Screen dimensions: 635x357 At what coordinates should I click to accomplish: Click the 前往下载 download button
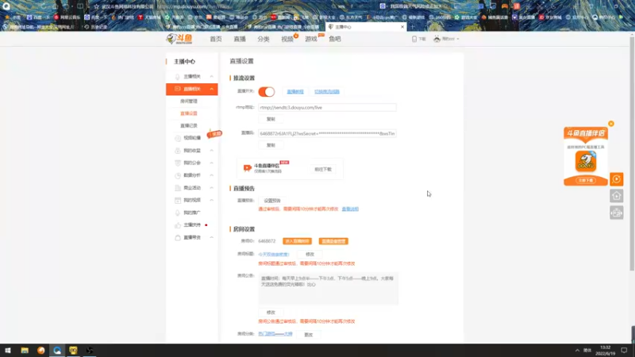[x=323, y=169]
